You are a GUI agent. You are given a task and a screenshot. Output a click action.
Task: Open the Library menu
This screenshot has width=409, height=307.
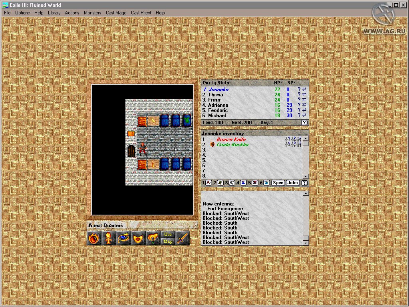tap(54, 13)
